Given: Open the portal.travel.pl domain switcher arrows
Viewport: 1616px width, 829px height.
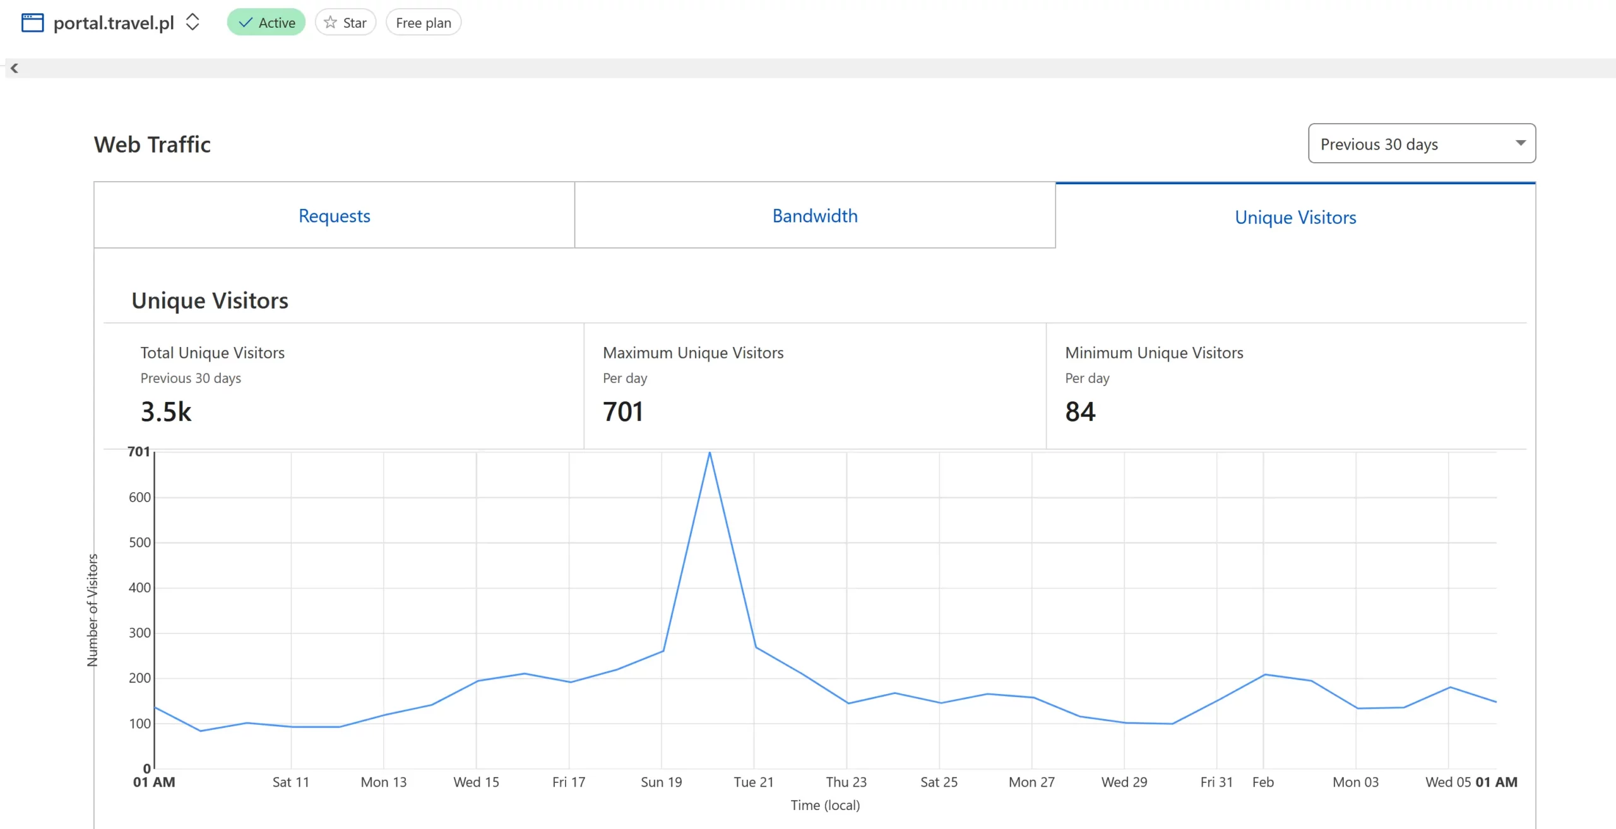Looking at the screenshot, I should 193,23.
